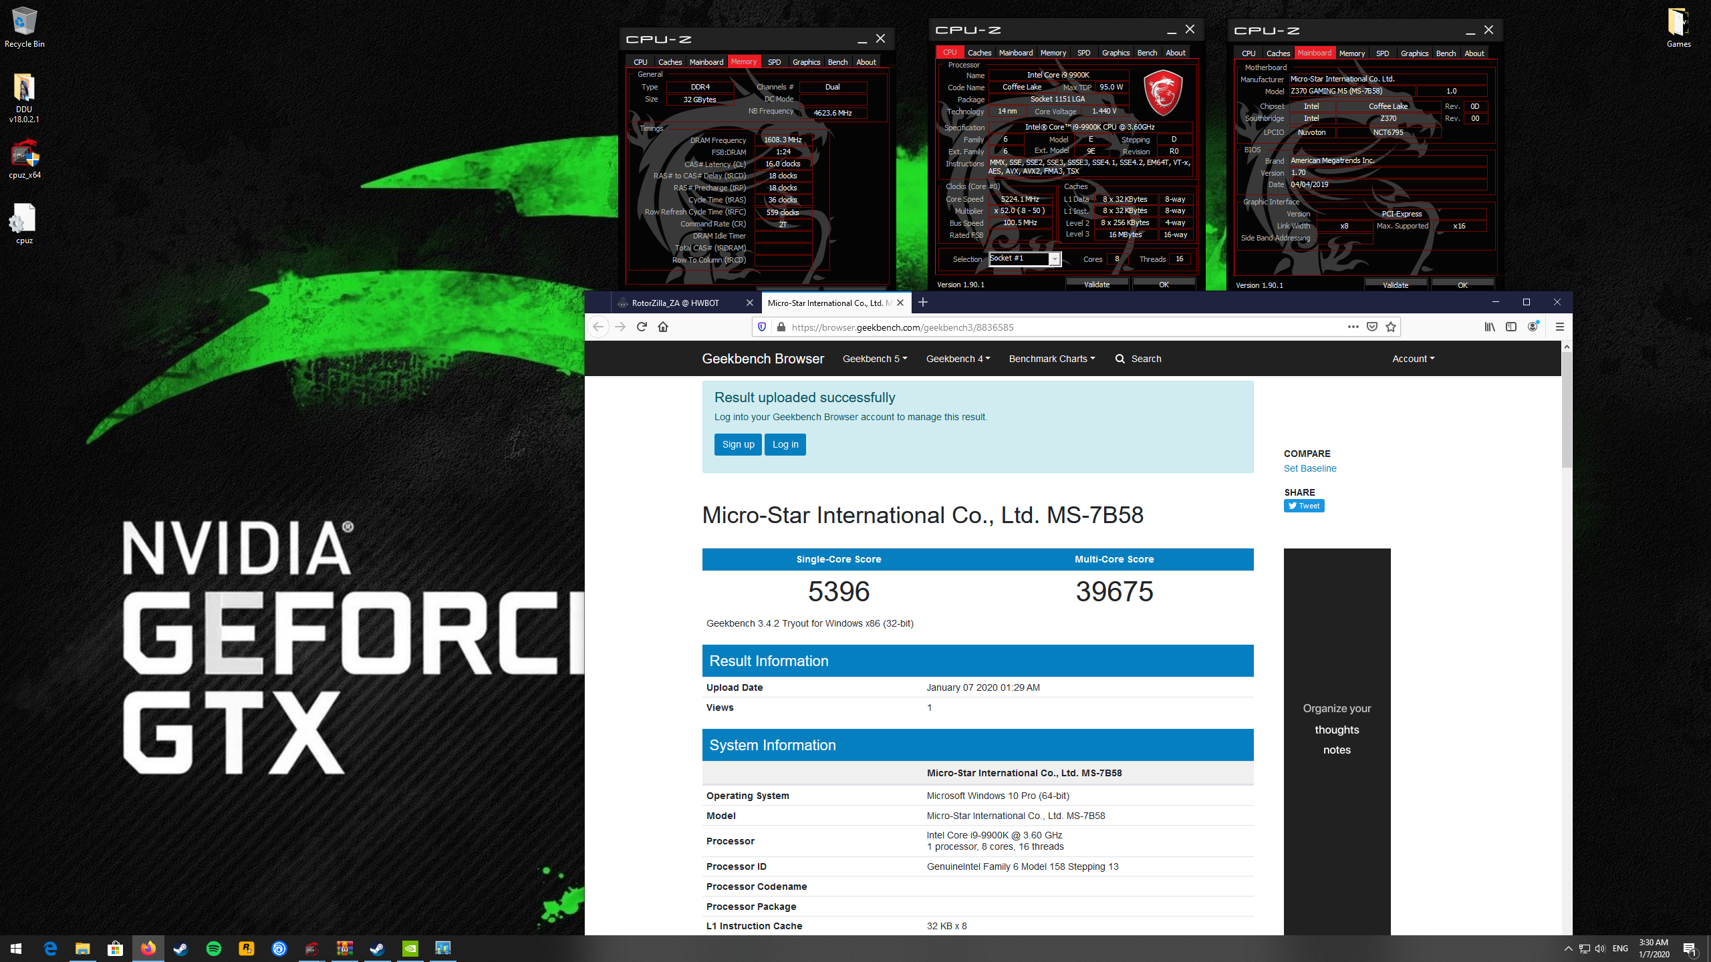Open the cpuz config file icon
The width and height of the screenshot is (1711, 962).
point(24,224)
